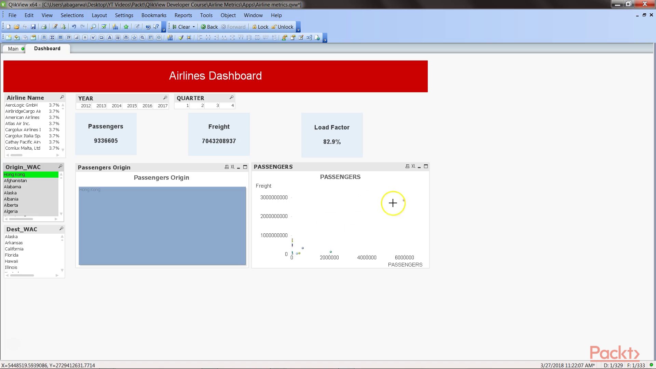Open the Clear button dropdown arrow
The image size is (656, 369).
194,27
